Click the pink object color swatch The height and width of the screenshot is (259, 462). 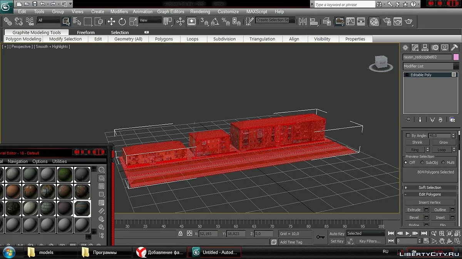click(x=456, y=57)
